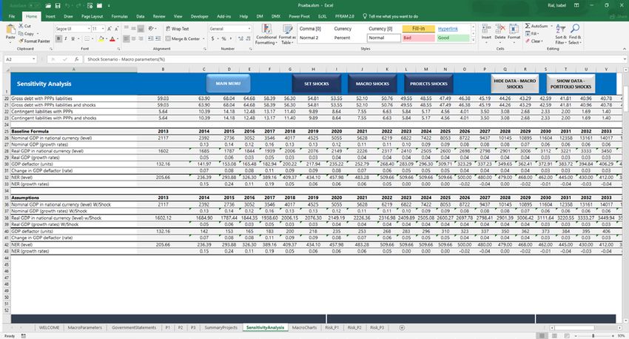Switch to Page Layout view in status bar
This screenshot has height=339, width=629.
[x=554, y=336]
